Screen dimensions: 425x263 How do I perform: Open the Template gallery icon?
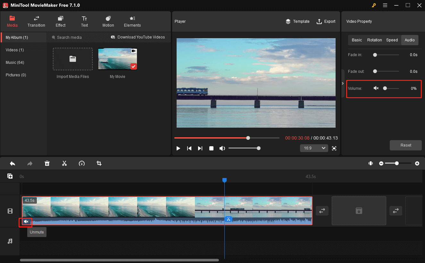(x=288, y=21)
